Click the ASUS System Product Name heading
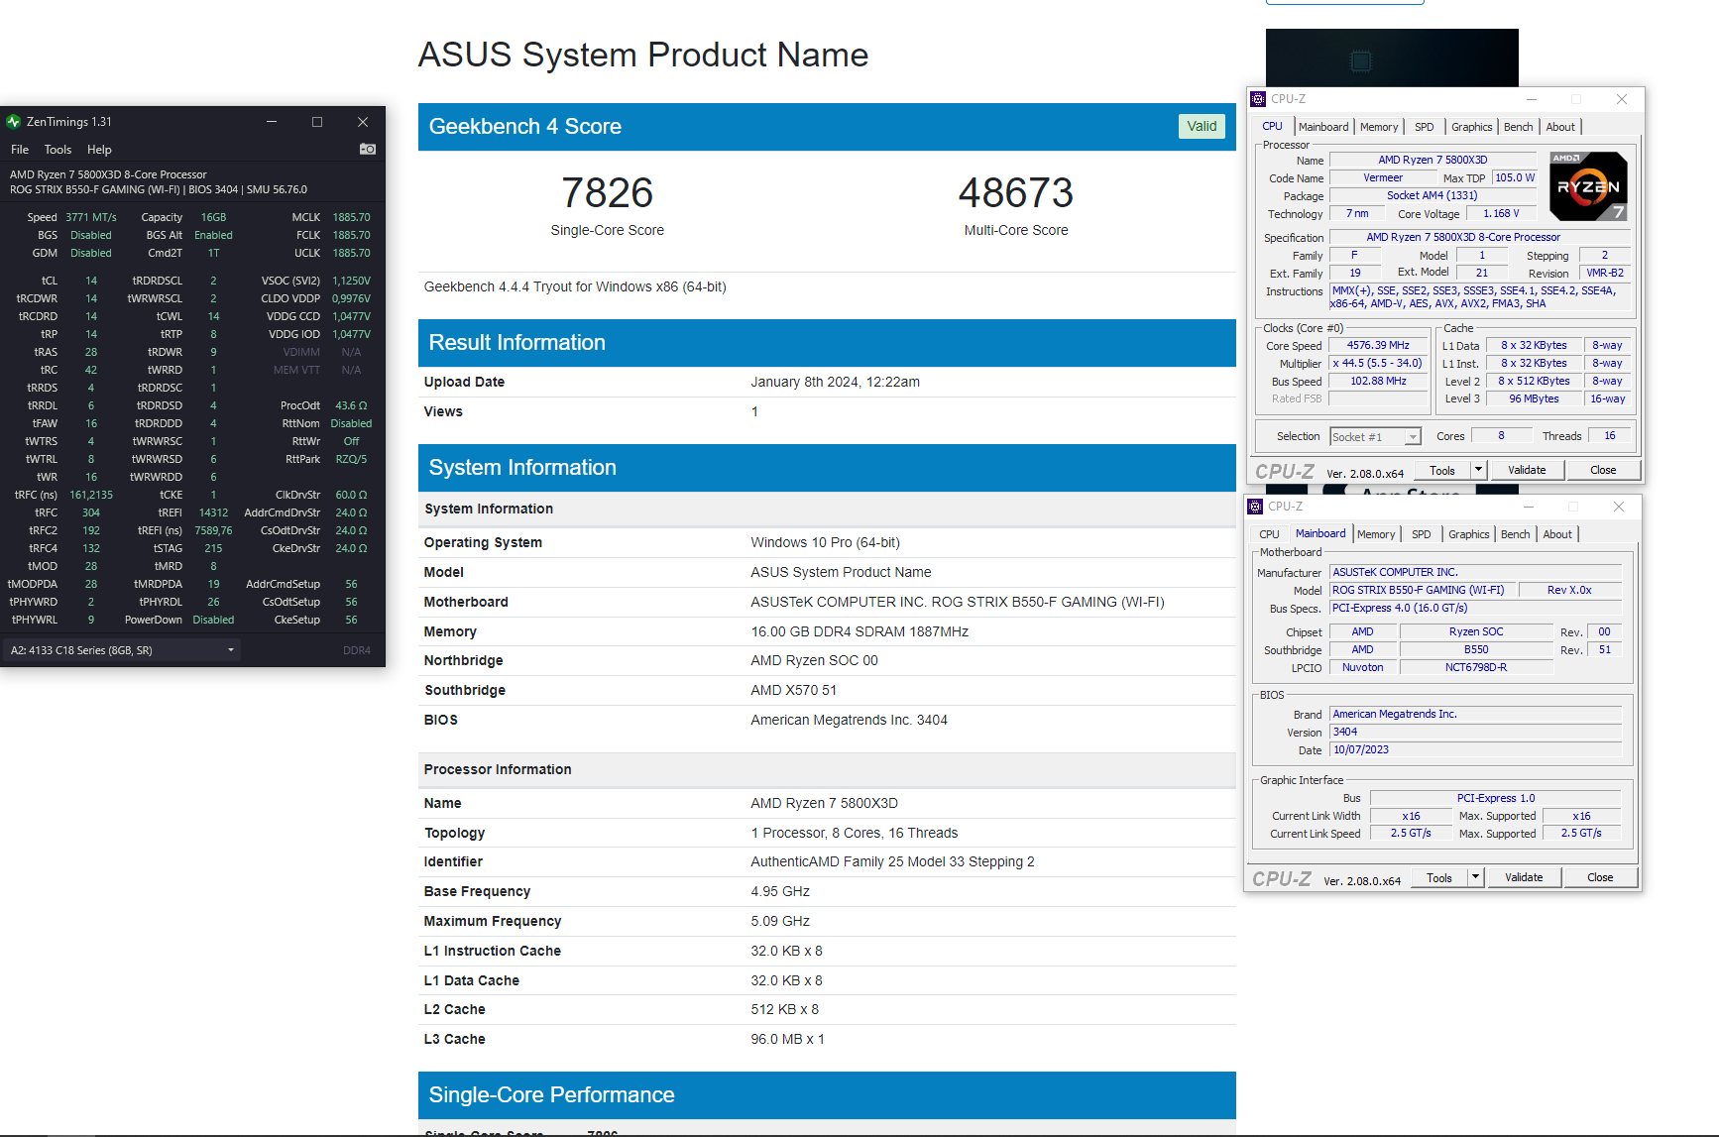 coord(643,55)
